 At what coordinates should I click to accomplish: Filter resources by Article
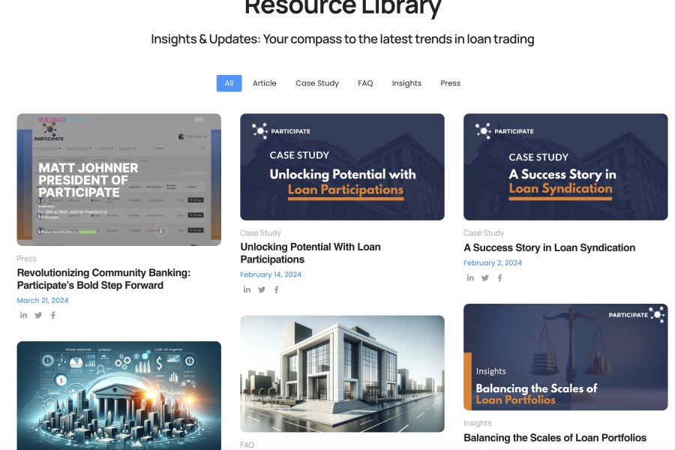(x=264, y=83)
